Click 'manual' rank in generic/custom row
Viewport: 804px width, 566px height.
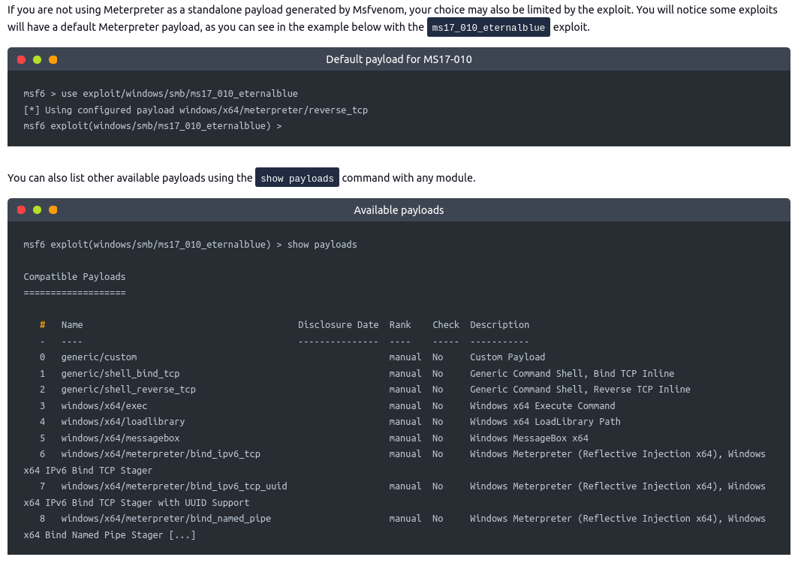pos(405,357)
